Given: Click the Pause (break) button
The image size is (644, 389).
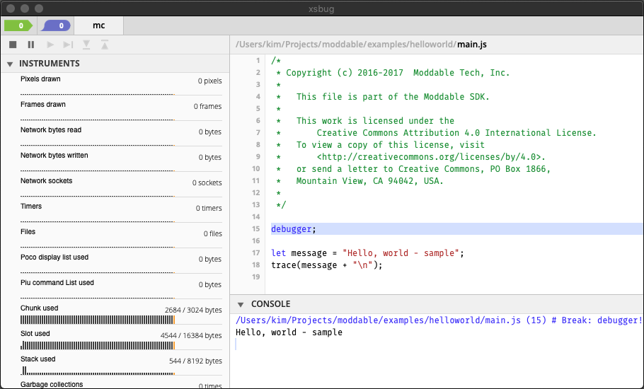Looking at the screenshot, I should (31, 45).
